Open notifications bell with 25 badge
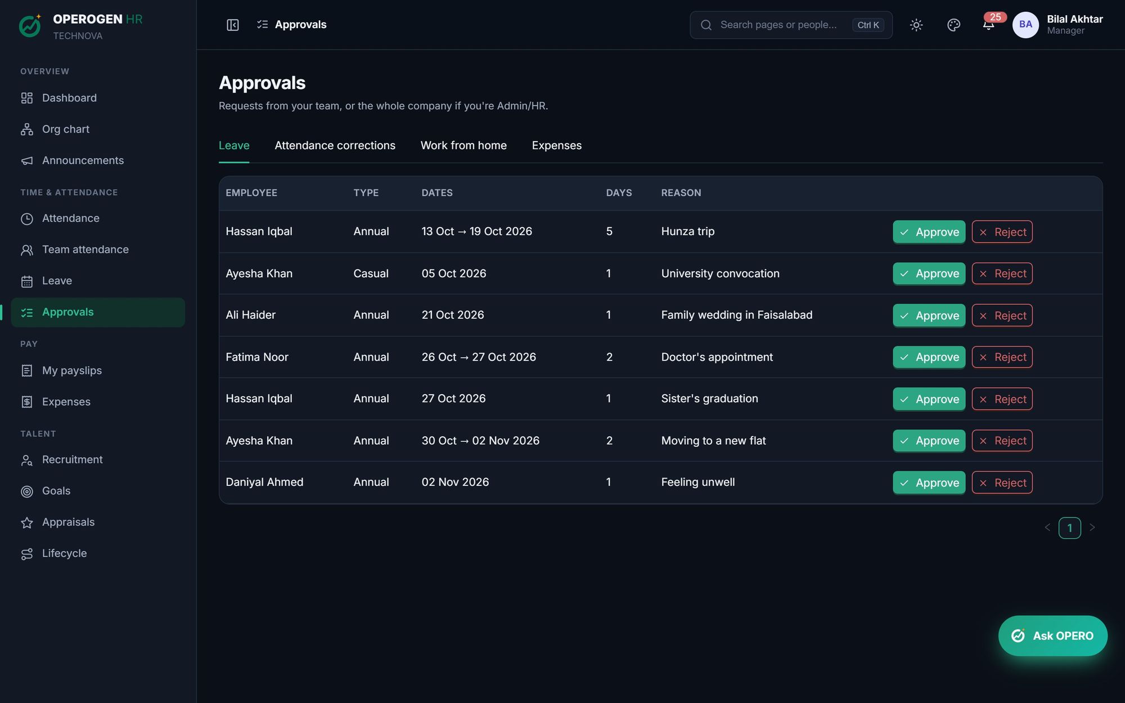 coord(989,24)
